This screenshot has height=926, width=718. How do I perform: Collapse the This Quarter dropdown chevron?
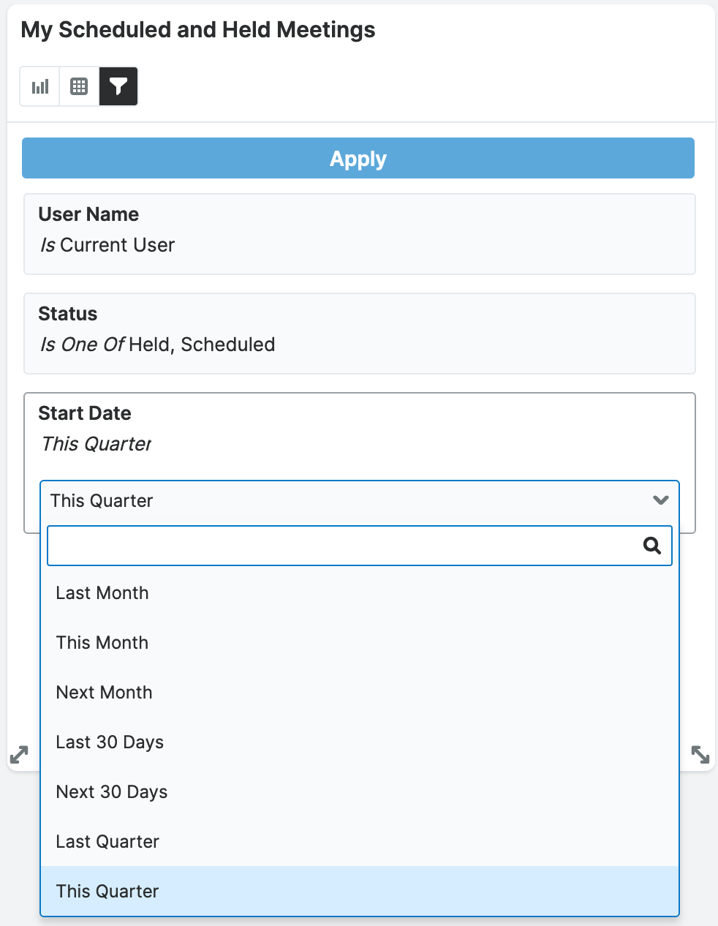point(660,500)
